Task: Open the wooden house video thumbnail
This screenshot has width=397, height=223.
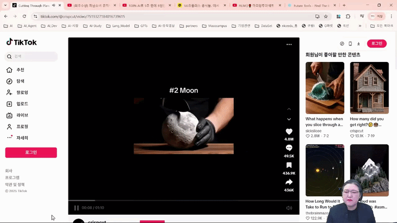Action: point(369,88)
